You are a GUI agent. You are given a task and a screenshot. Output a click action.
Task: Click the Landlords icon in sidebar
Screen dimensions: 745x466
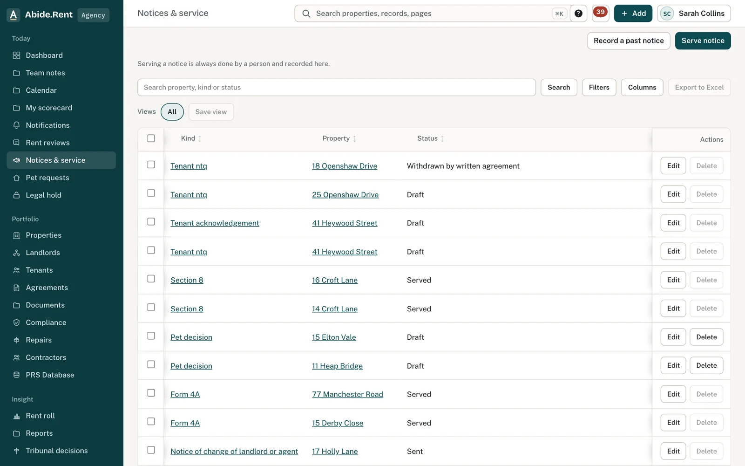click(16, 253)
